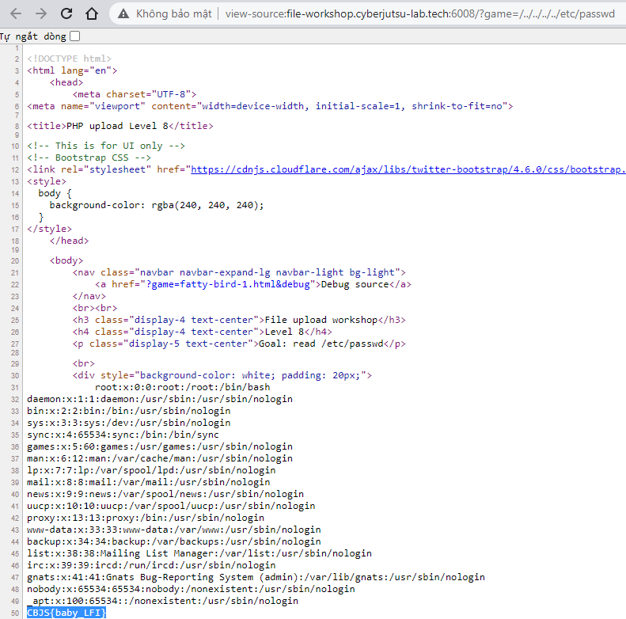
Task: Follow the ?game=fatty-bird-1.html&debug href link
Action: pyautogui.click(x=228, y=284)
